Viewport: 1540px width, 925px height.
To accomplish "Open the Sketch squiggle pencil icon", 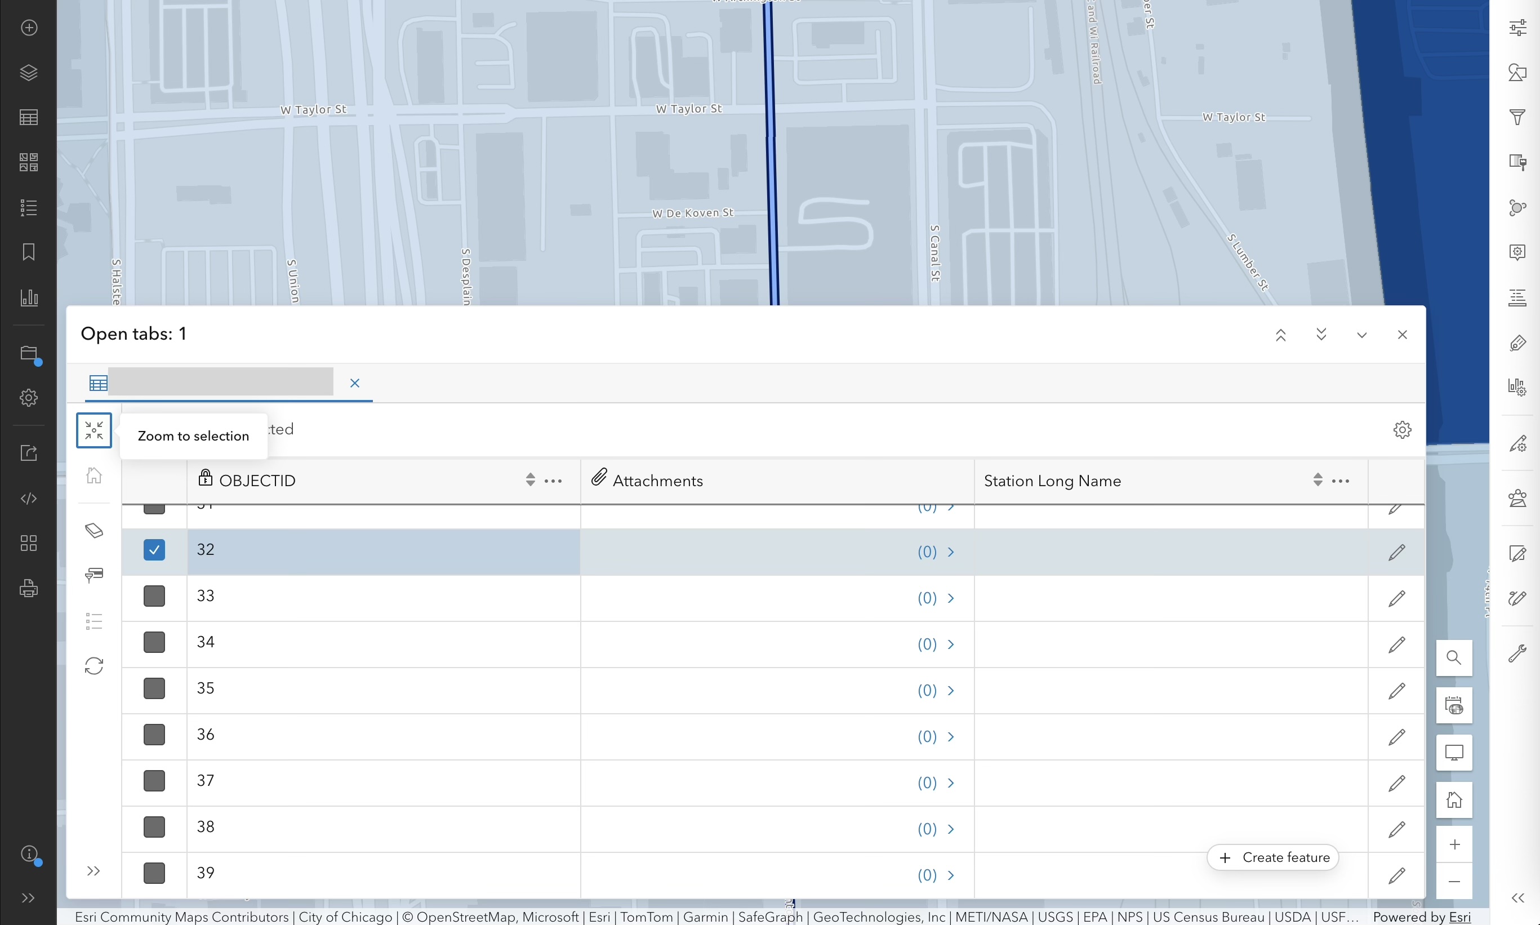I will point(1517,598).
